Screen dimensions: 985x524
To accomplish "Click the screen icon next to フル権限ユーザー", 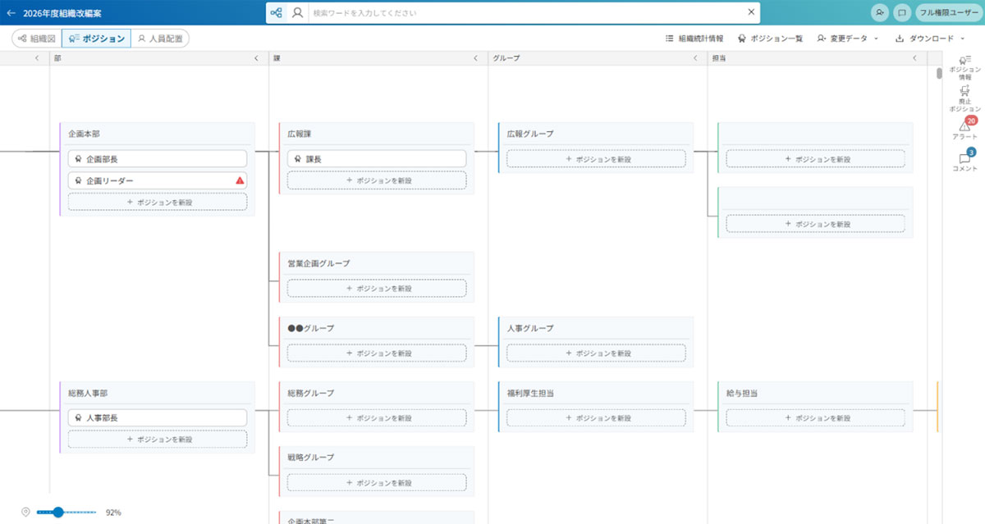I will point(901,13).
